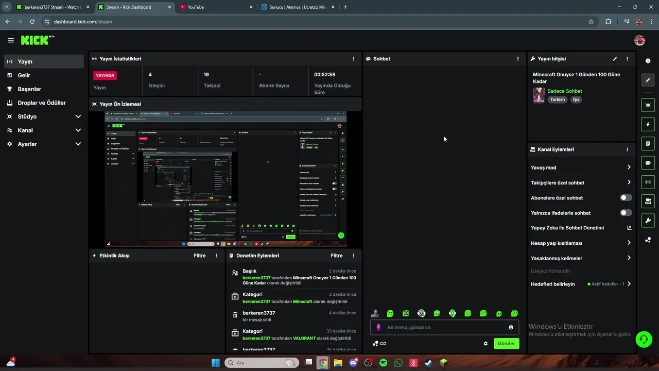Switch to the YouTube browser tab
This screenshot has height=371, width=659.
pos(216,7)
